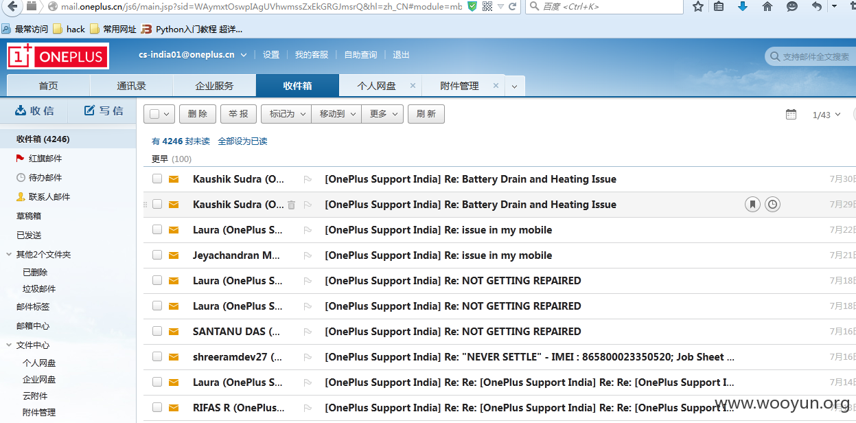Switch to the 个人网盘 tab
The width and height of the screenshot is (856, 423).
(x=376, y=86)
